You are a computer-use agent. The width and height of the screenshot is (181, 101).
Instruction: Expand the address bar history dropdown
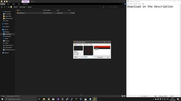(x=101, y=7)
